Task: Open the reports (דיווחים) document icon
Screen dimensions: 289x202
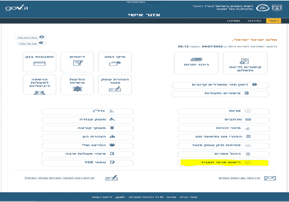Action: tap(77, 63)
